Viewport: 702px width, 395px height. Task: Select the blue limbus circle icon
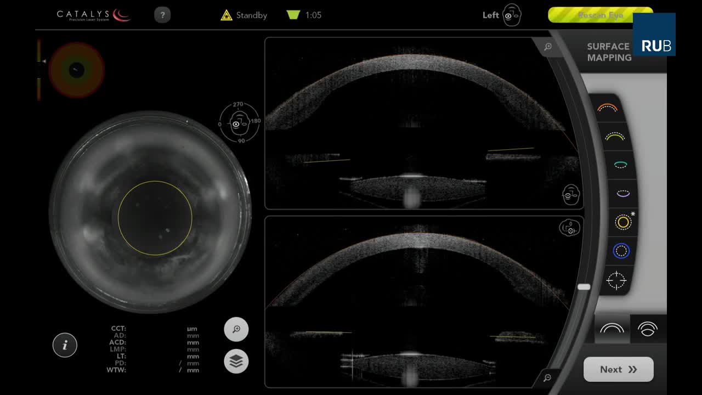point(621,251)
